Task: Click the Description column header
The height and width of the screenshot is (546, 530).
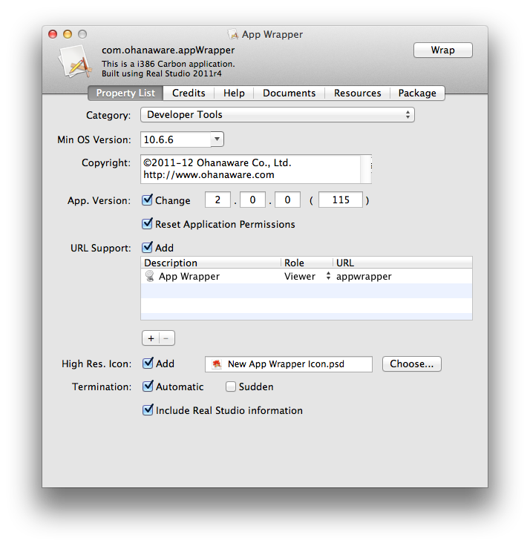Action: click(211, 263)
